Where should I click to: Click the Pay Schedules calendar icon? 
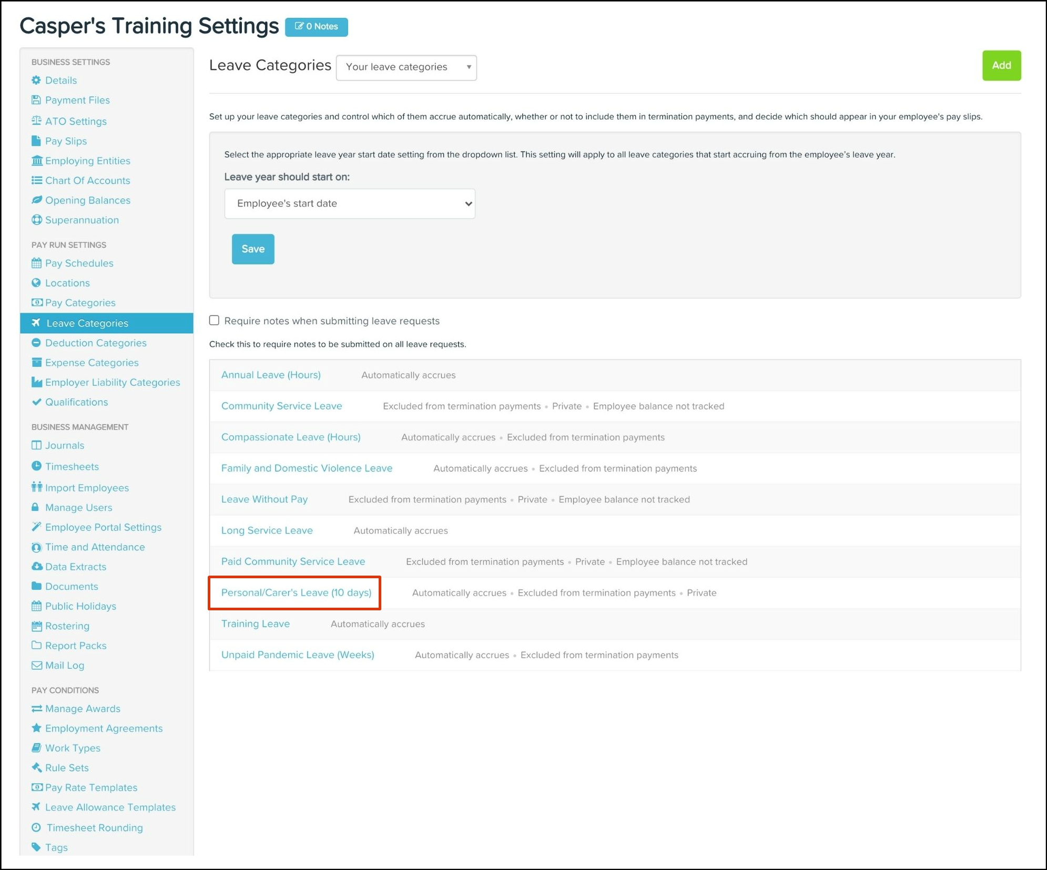(36, 263)
